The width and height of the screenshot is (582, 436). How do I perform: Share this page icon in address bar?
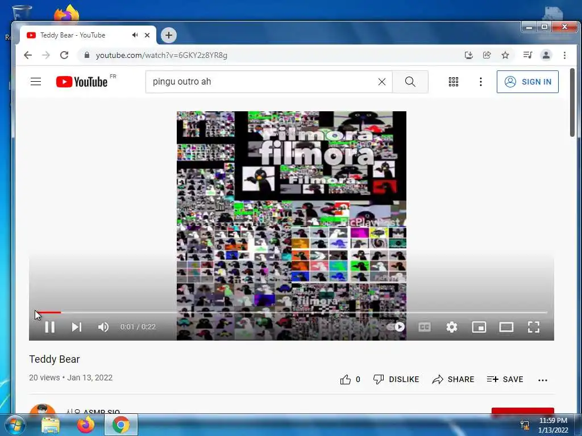(x=487, y=55)
